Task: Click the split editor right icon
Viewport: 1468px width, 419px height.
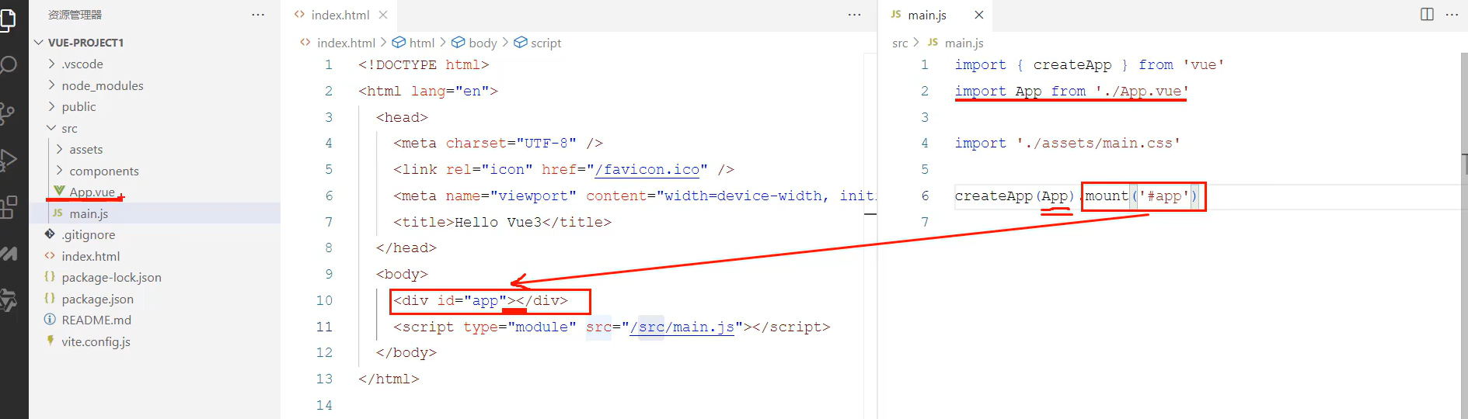Action: (x=1427, y=15)
